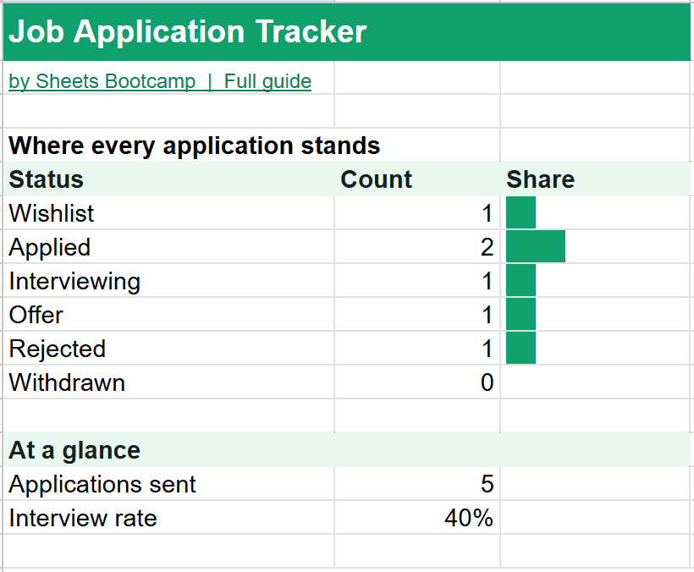Open the 'by Sheets Bootcamp | Full guide' link
The width and height of the screenshot is (694, 572).
[160, 81]
